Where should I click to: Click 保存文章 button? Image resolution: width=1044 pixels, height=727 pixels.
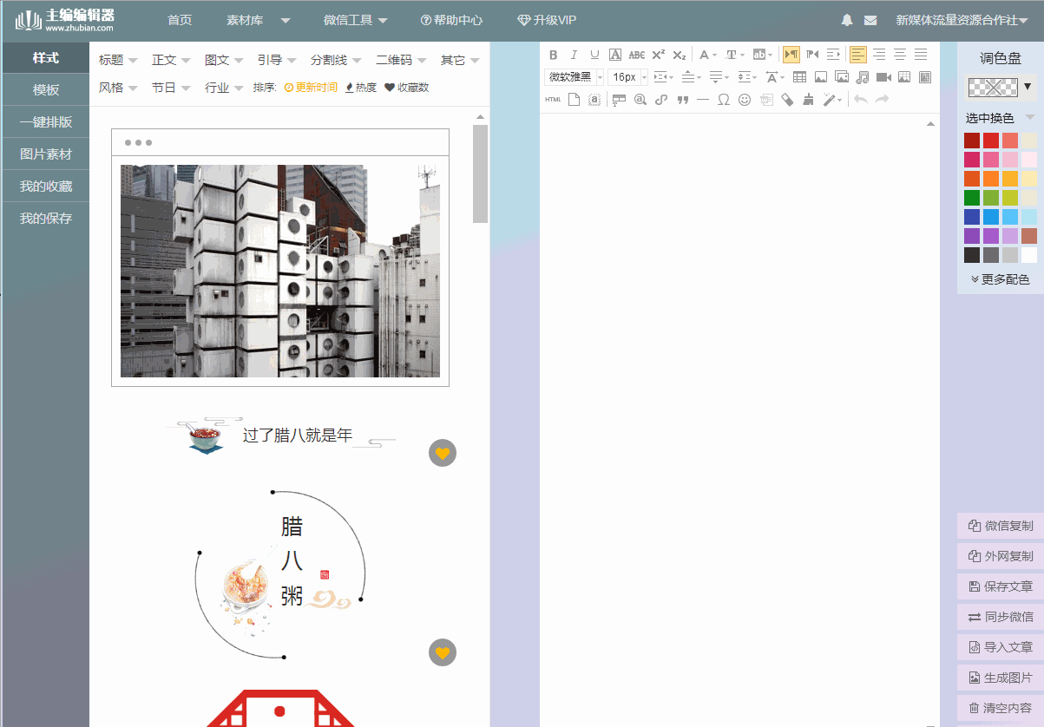(1001, 586)
